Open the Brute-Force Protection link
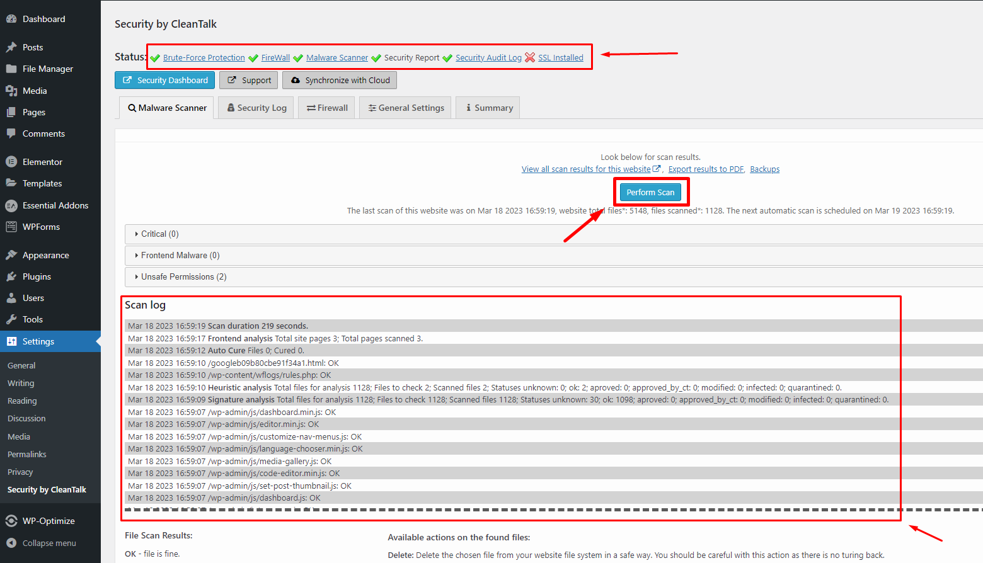The image size is (983, 563). coord(204,57)
